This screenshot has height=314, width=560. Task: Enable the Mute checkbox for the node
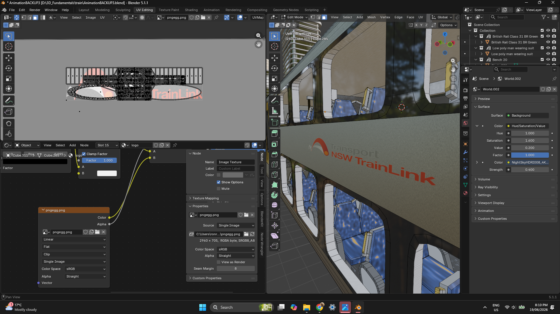click(x=219, y=189)
